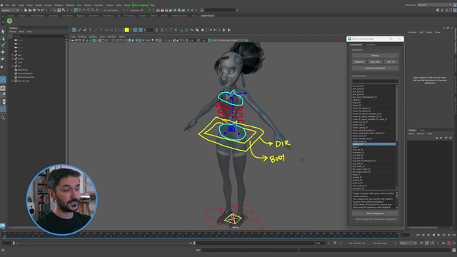Click the green round shelf icon
The height and width of the screenshot is (257, 457).
point(9,21)
